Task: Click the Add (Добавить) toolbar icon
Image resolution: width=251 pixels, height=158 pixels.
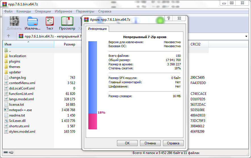Action: [x=14, y=22]
